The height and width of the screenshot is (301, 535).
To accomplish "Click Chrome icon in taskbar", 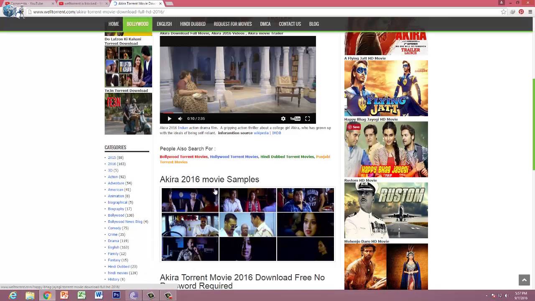I will (47, 296).
